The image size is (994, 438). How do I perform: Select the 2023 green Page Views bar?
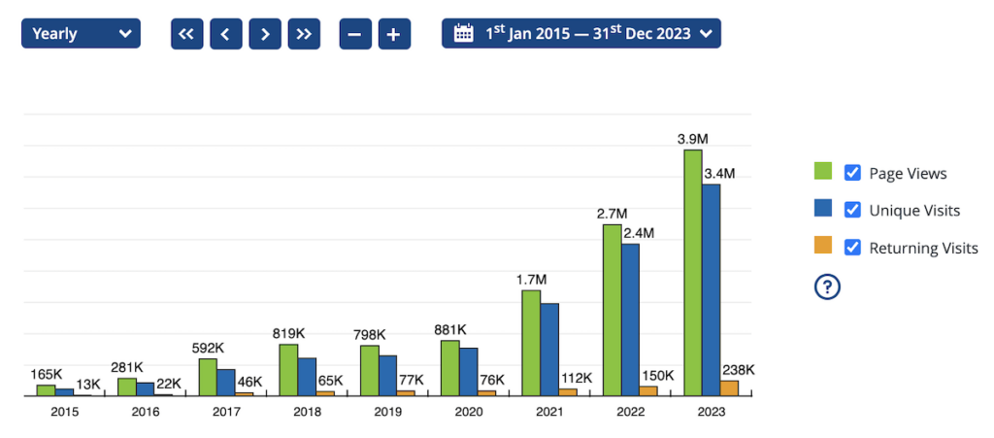(692, 272)
